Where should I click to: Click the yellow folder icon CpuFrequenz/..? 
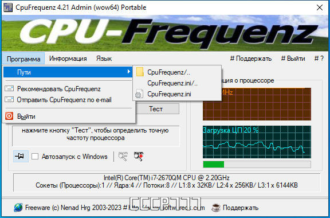140,72
